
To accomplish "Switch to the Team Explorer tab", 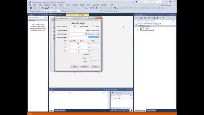I will (x=151, y=110).
